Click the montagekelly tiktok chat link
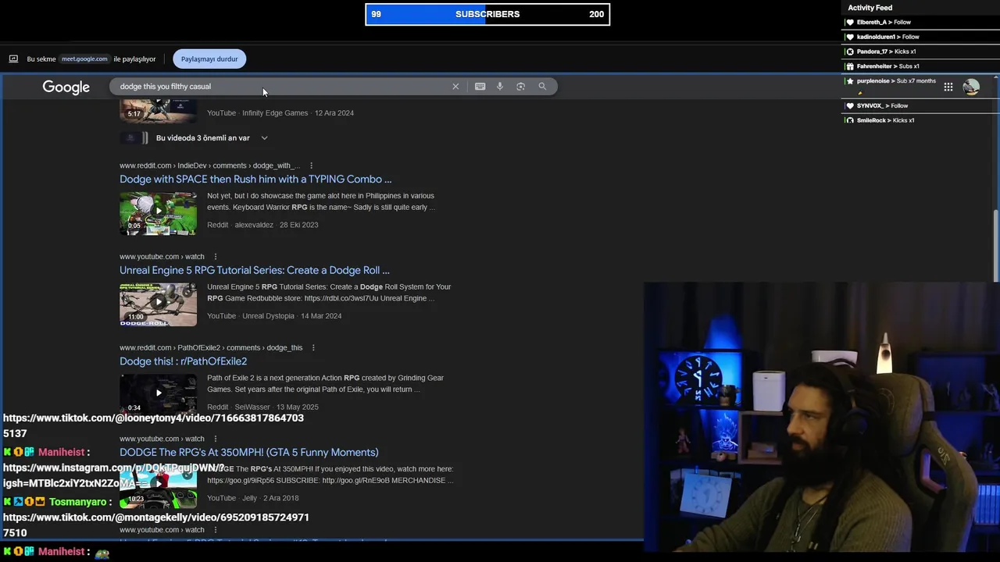 156,525
